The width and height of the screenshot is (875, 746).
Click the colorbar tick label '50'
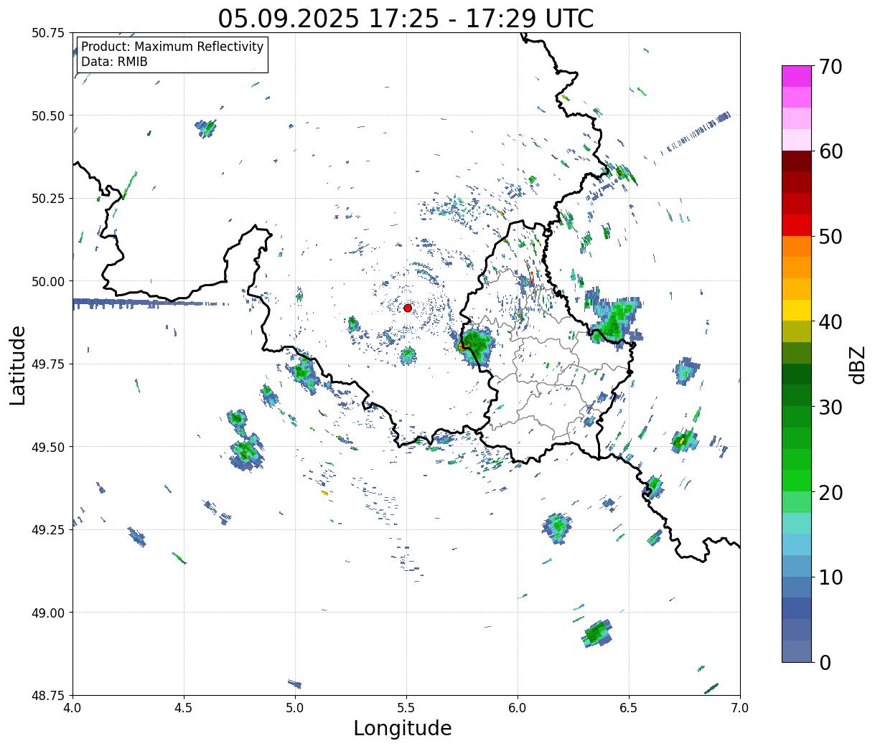tap(830, 237)
